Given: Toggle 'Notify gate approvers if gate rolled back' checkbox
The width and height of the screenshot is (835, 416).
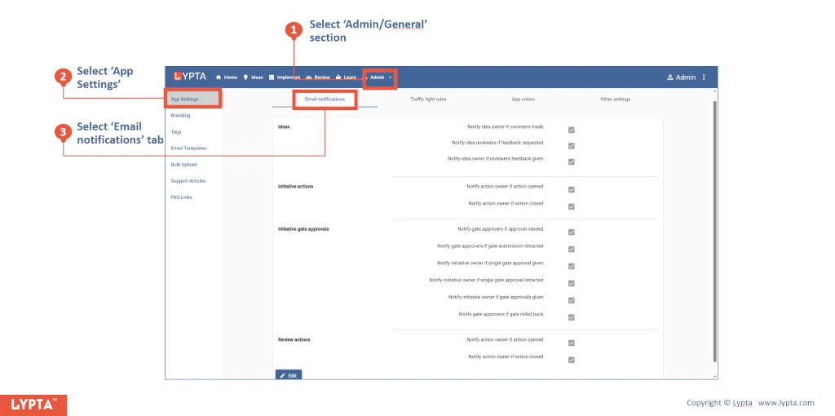Looking at the screenshot, I should click(x=572, y=317).
